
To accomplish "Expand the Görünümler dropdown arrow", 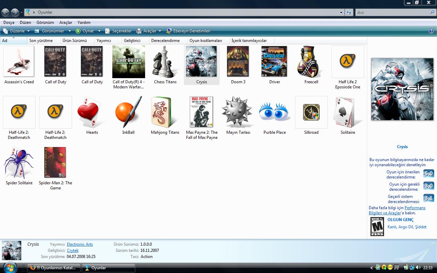I will pyautogui.click(x=70, y=31).
